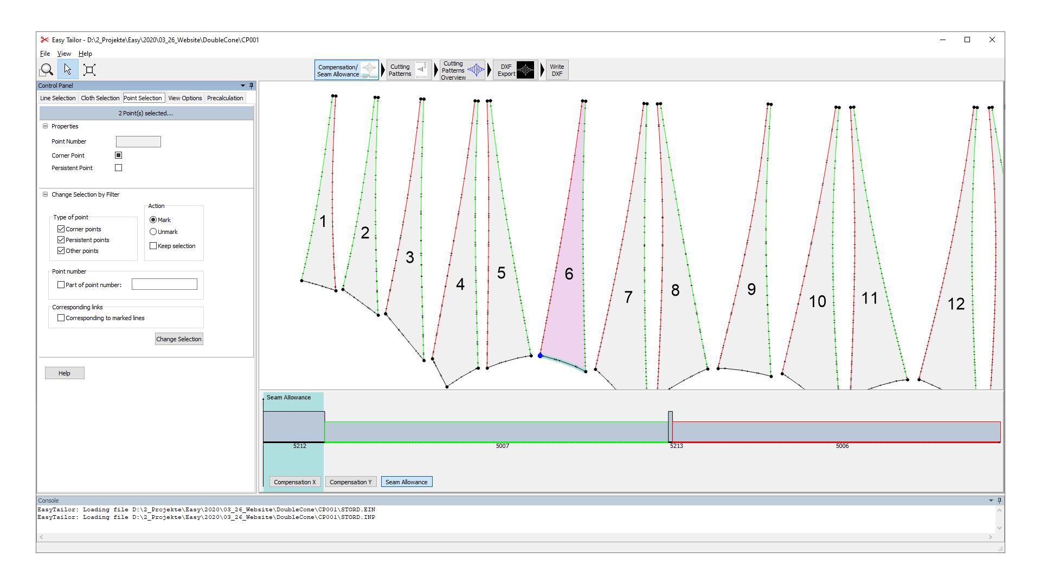
Task: Select the Unmark radio button
Action: 153,232
